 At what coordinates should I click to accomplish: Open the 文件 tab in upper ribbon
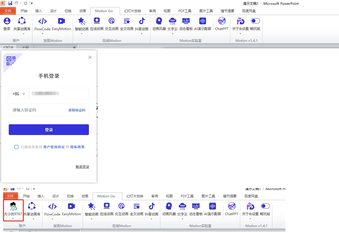point(8,11)
